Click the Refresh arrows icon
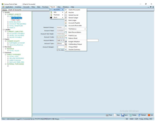The height and width of the screenshot is (122, 156). 139,115
